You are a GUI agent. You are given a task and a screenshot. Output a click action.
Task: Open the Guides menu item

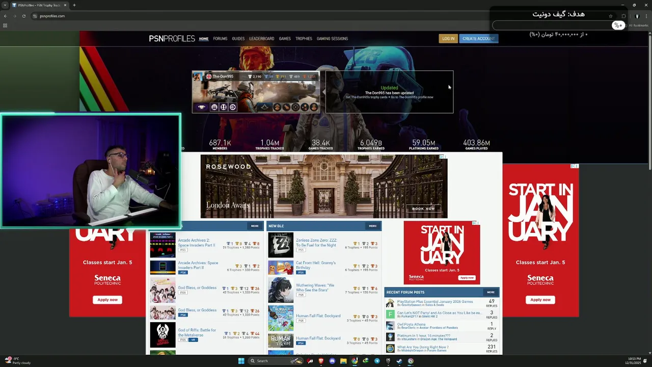point(238,39)
